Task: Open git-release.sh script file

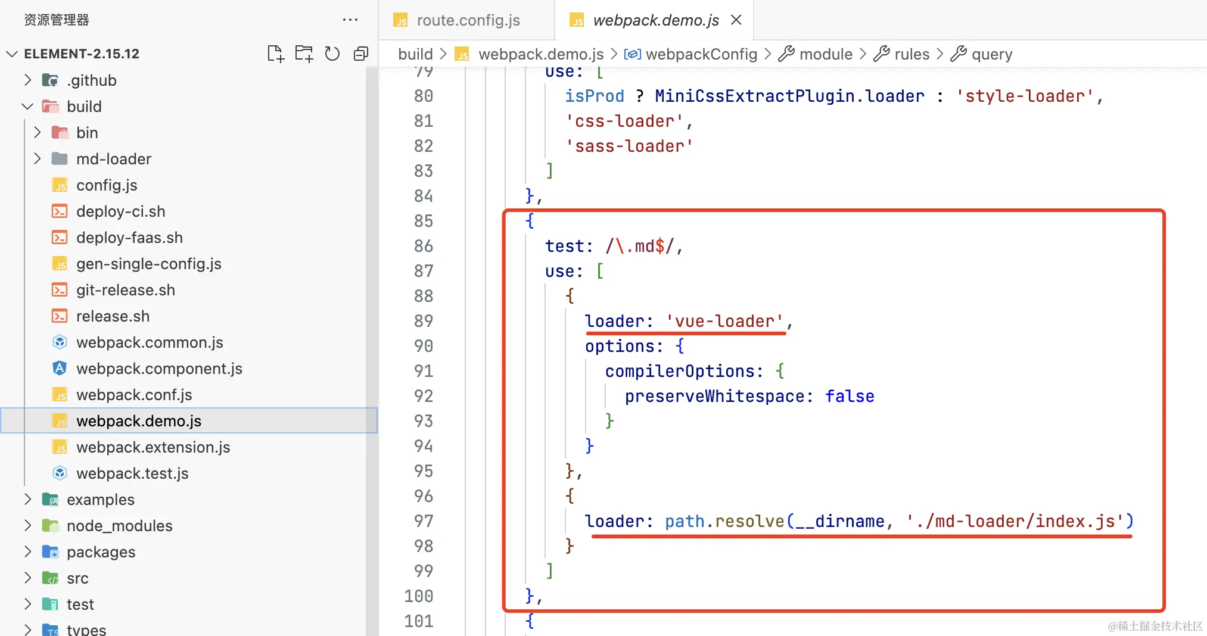Action: [x=126, y=290]
